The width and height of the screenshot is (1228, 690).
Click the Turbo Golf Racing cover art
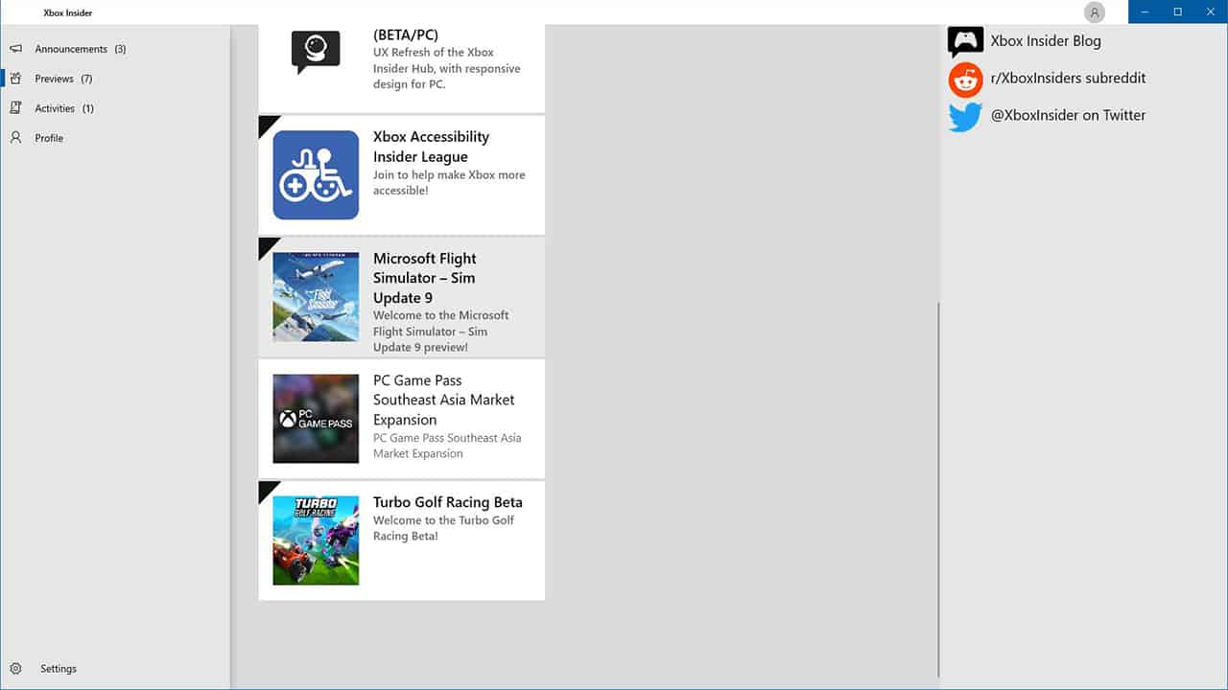(x=316, y=540)
